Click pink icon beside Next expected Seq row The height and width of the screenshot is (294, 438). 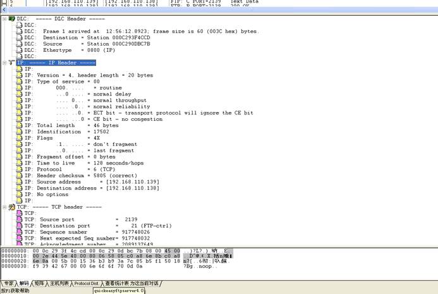[19, 238]
